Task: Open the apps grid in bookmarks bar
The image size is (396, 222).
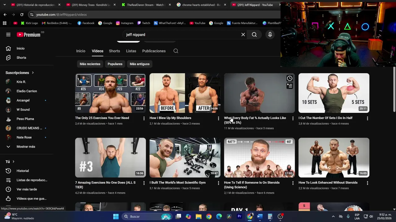Action: [5, 23]
